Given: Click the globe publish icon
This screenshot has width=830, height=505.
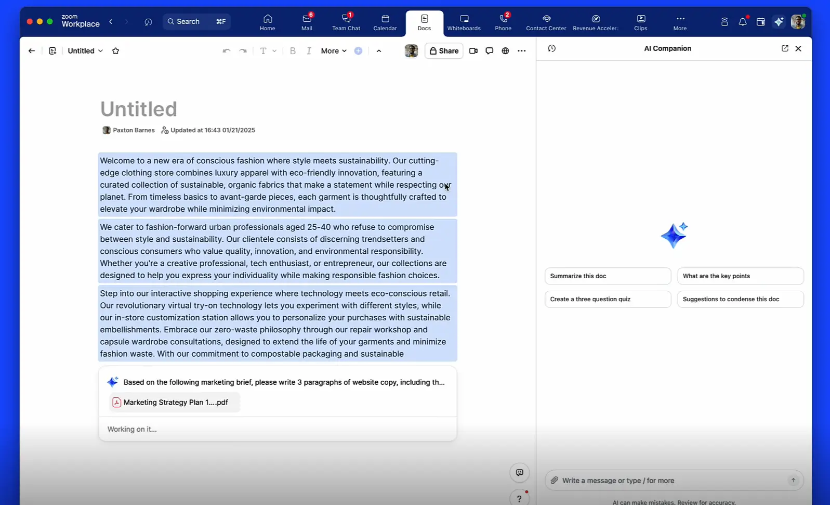Looking at the screenshot, I should tap(505, 51).
